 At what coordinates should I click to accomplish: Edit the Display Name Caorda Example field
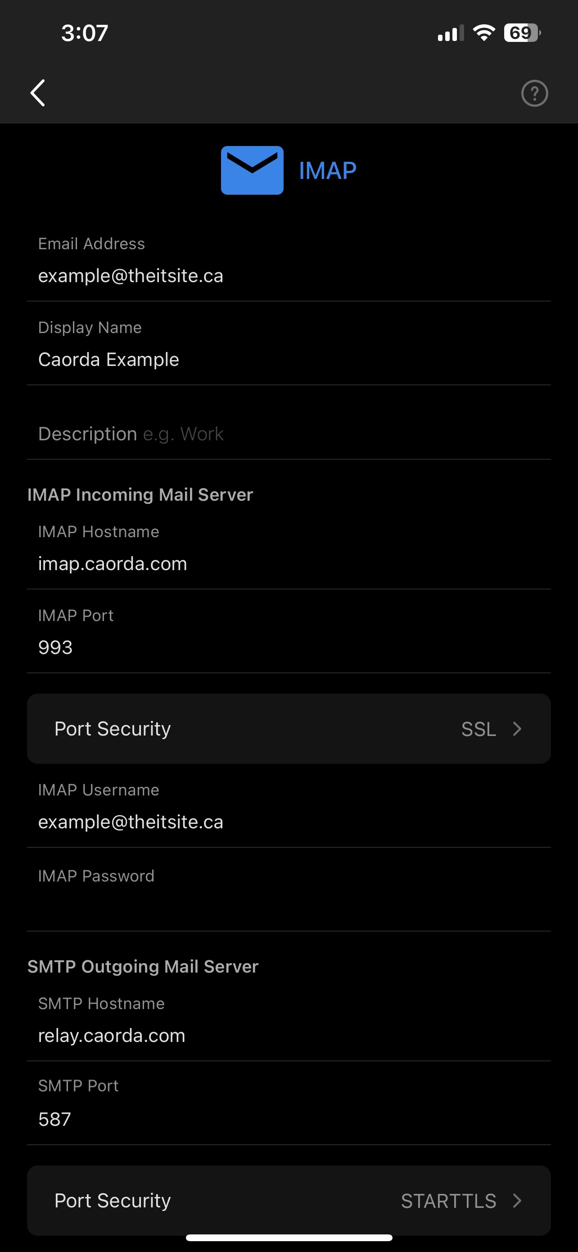289,344
